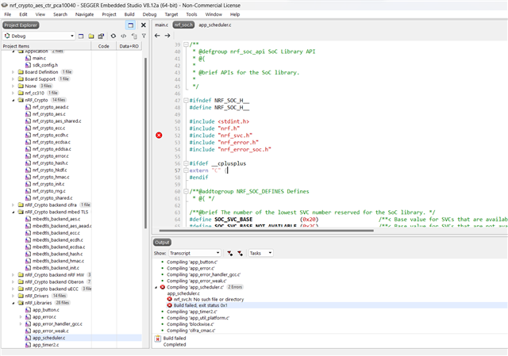This screenshot has width=508, height=356.
Task: Toggle the fold marker at line 47 #ifndef
Action: [186, 101]
